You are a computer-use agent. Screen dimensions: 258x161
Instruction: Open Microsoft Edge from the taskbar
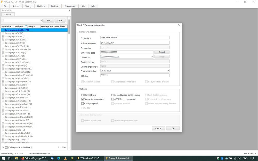tap(59, 158)
